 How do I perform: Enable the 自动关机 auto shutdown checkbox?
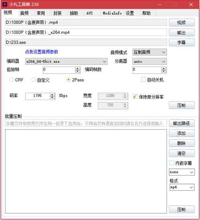pos(143,80)
